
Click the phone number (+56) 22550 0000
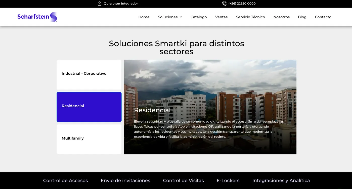(x=242, y=4)
